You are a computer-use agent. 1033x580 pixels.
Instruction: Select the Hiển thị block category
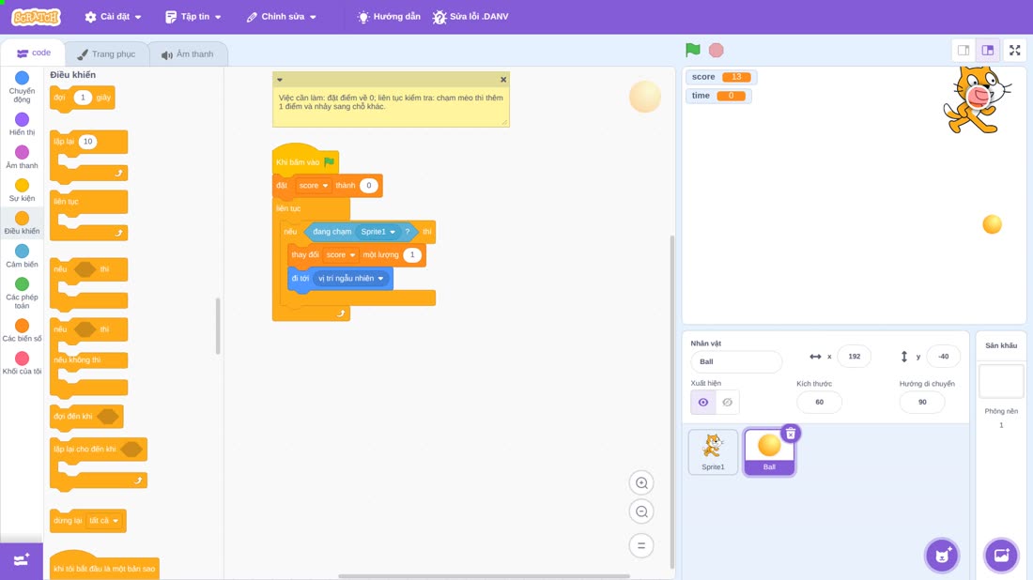point(22,124)
